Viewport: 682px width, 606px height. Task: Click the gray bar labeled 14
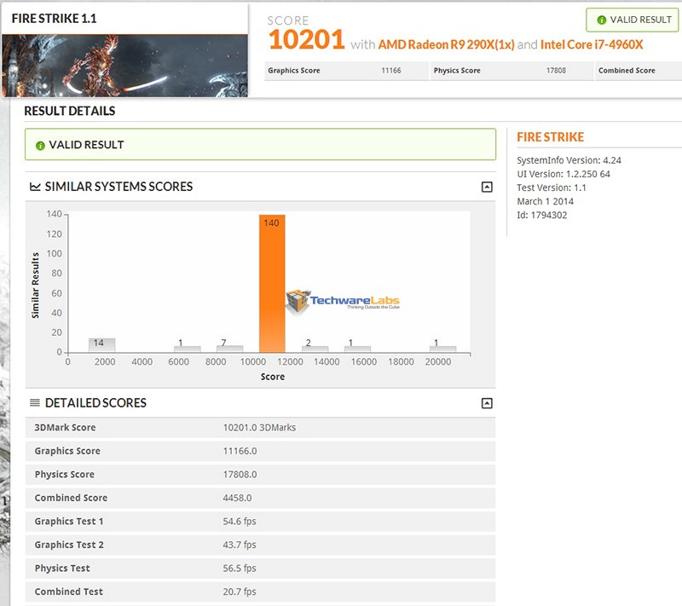tap(102, 345)
